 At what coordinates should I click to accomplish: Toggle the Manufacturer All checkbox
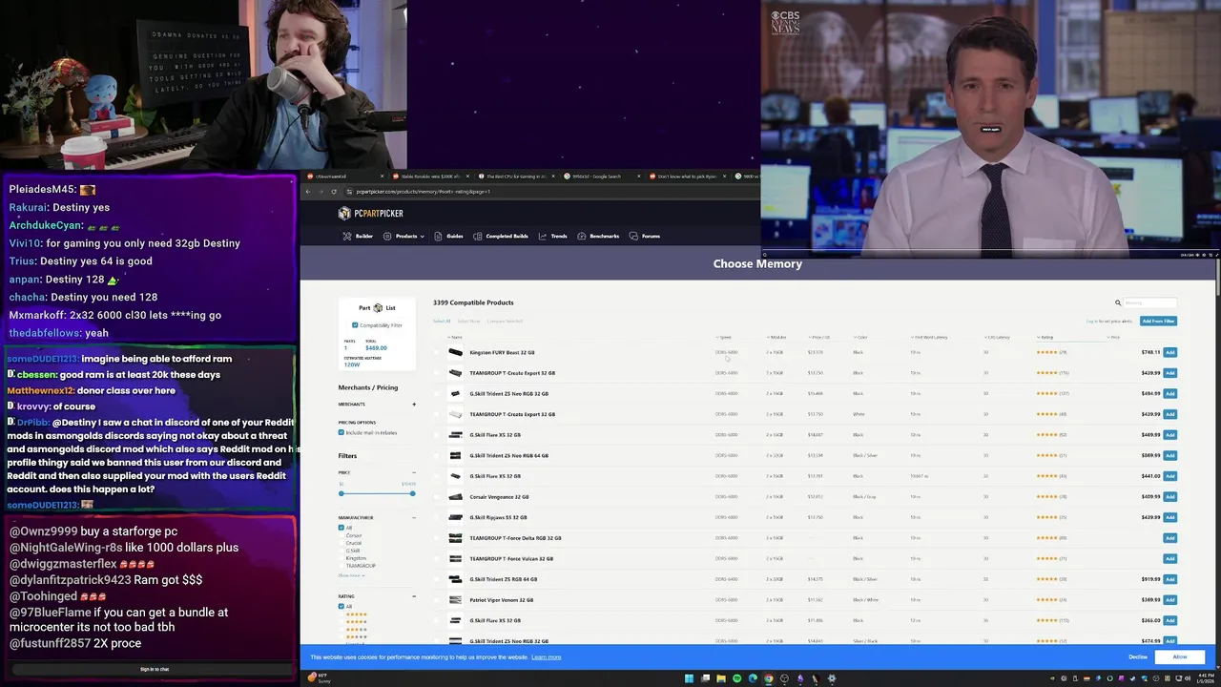[341, 528]
